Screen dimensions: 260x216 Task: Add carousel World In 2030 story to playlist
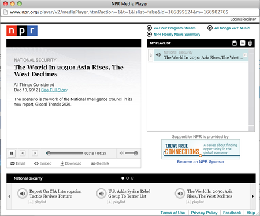195,202
